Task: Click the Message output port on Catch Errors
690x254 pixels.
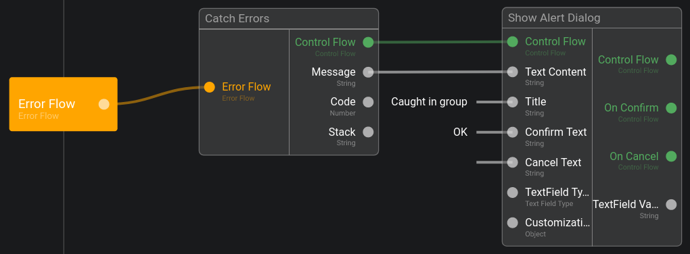Action: (x=368, y=72)
